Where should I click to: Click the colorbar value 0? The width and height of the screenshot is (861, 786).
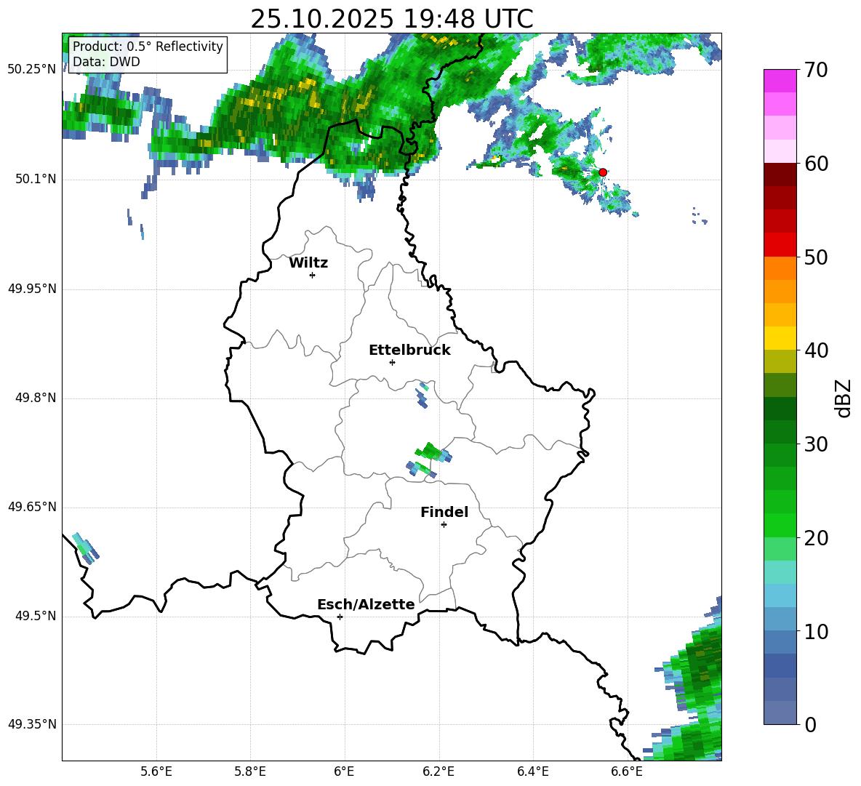click(810, 724)
